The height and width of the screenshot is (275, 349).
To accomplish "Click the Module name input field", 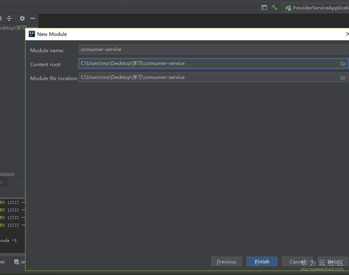I will (x=213, y=49).
